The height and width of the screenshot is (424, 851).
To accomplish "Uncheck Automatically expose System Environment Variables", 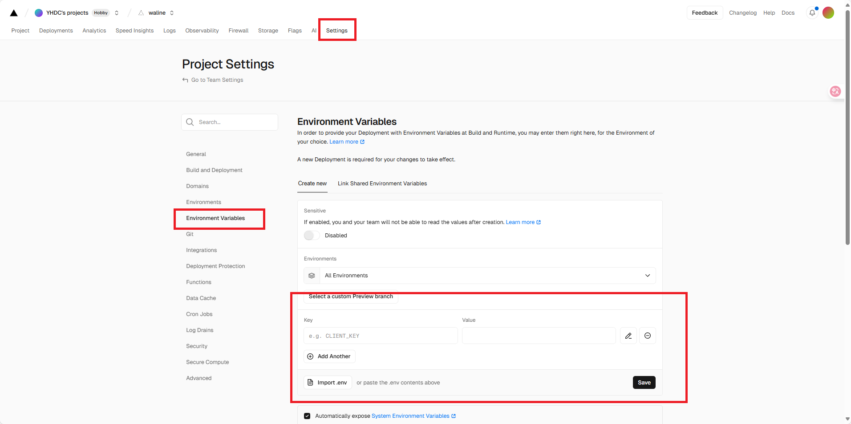I will point(307,416).
